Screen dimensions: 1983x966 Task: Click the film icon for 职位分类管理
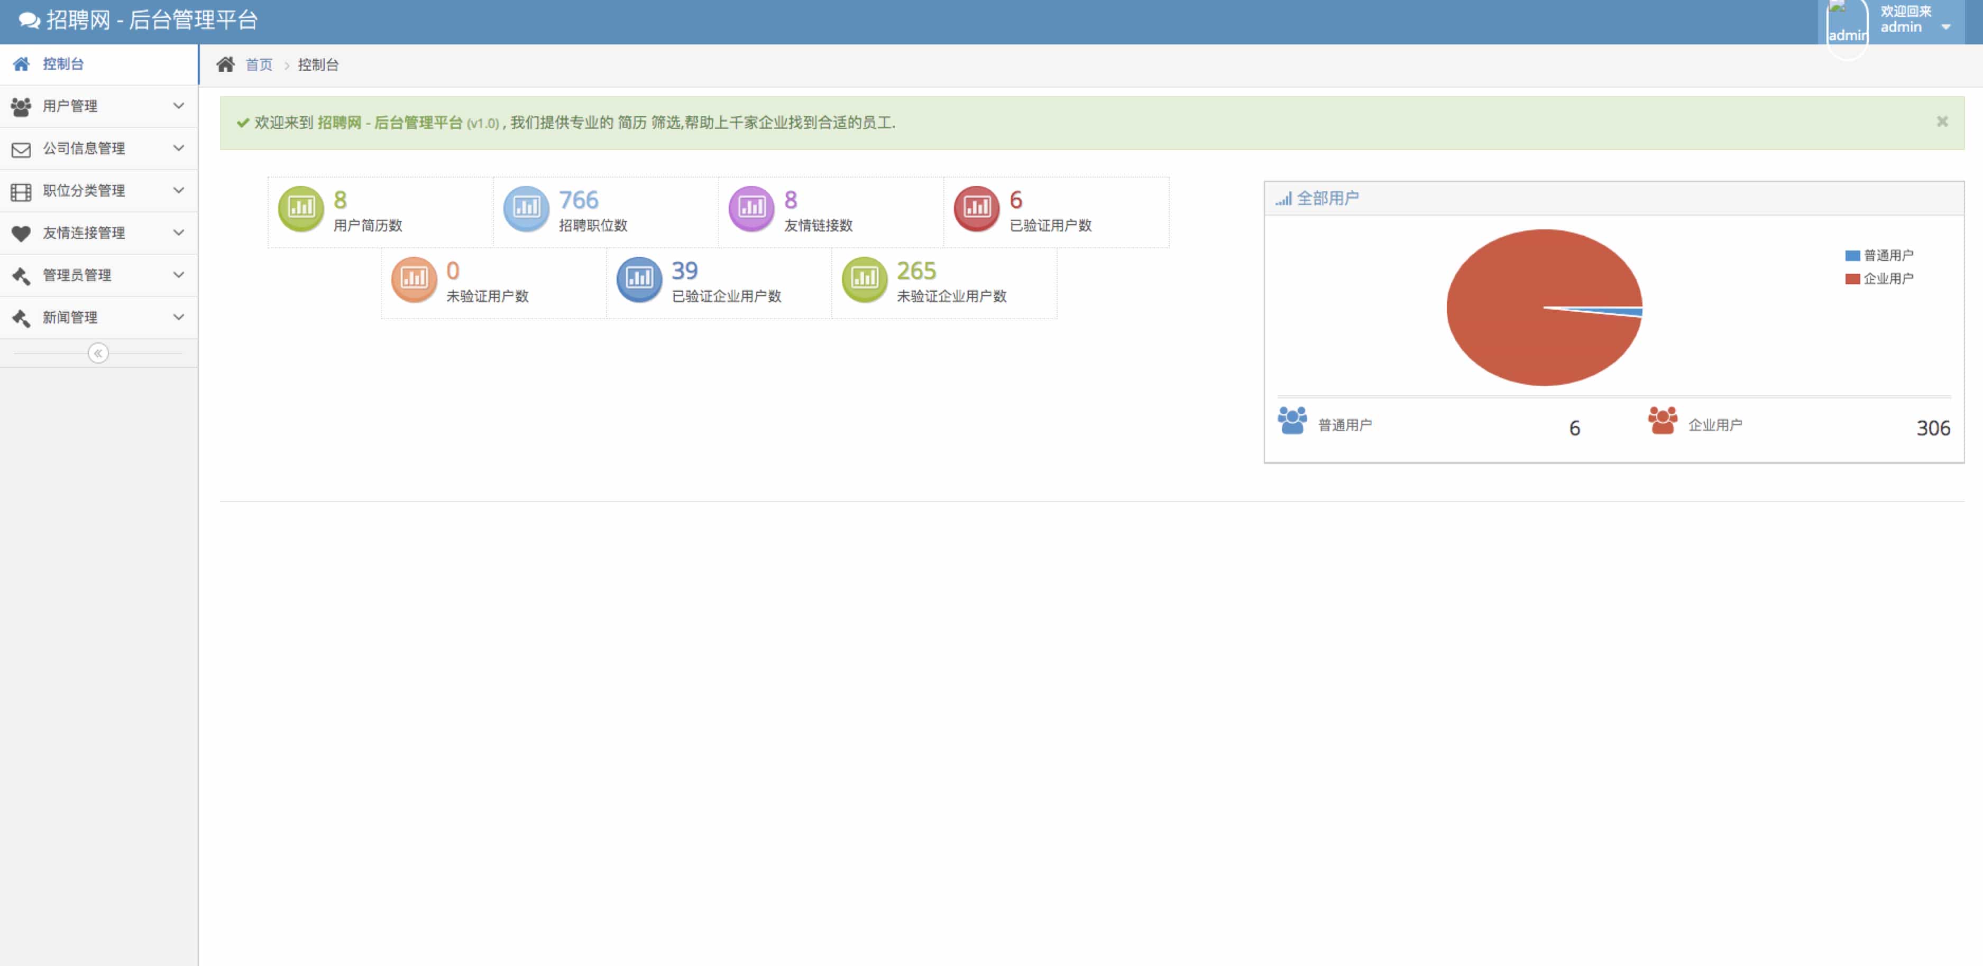coord(22,191)
